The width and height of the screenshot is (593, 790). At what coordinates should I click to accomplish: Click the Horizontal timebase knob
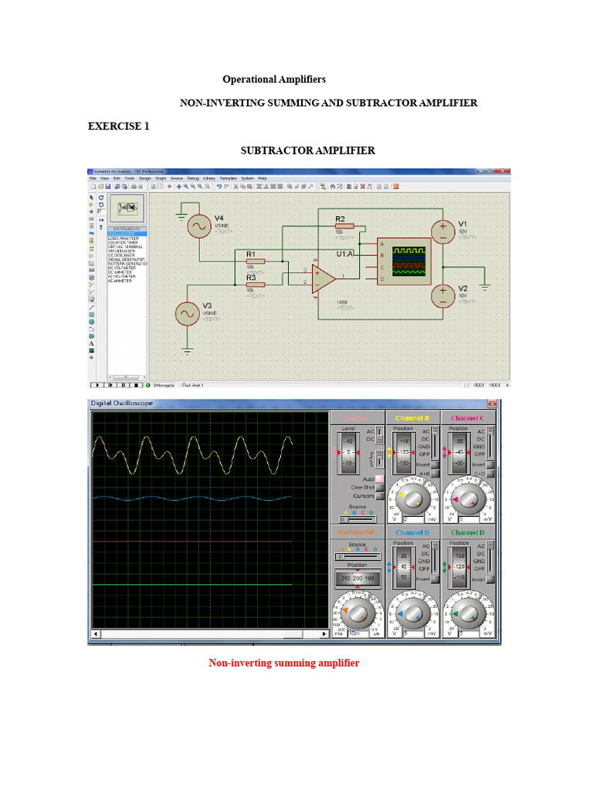pyautogui.click(x=357, y=613)
